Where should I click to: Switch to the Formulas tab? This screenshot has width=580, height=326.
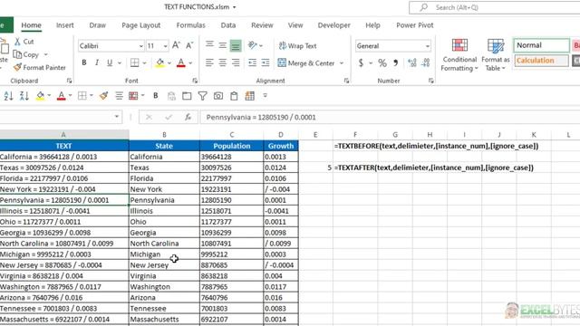[x=190, y=25]
